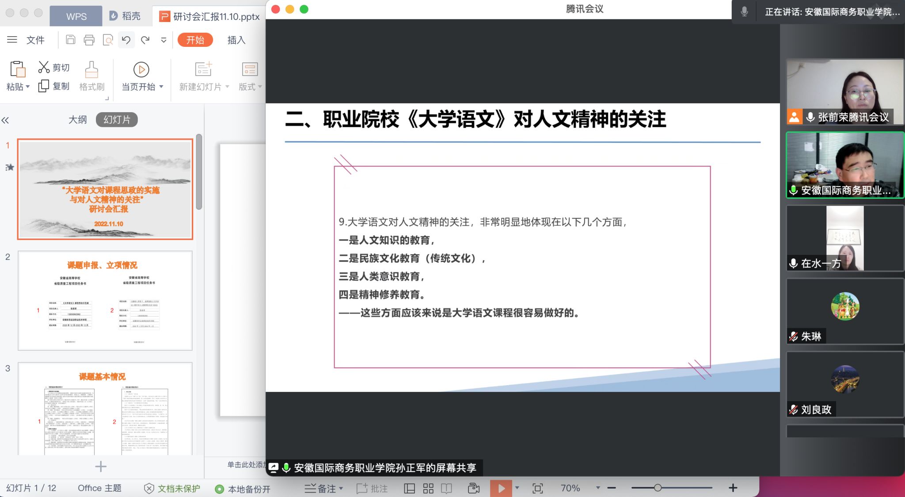Start slideshow with orange play button
The width and height of the screenshot is (905, 497).
coord(501,488)
